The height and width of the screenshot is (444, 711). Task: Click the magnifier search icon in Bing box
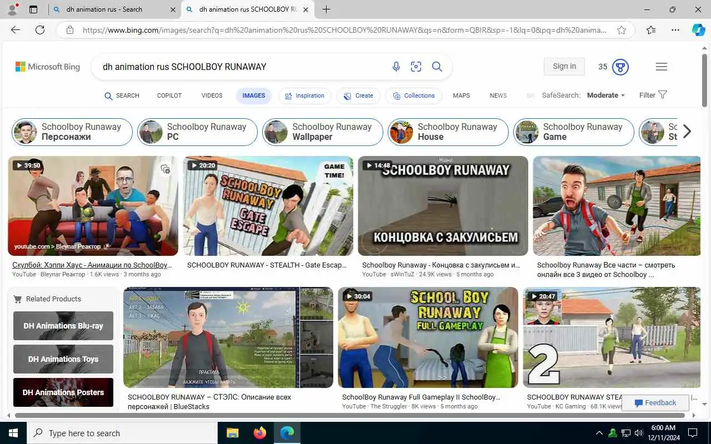437,67
